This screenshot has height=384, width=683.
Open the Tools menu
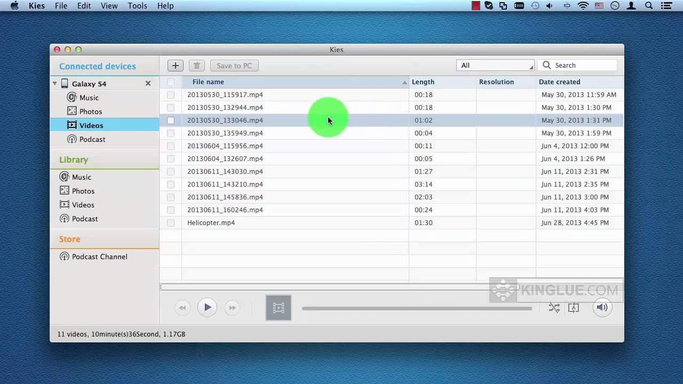click(x=137, y=6)
